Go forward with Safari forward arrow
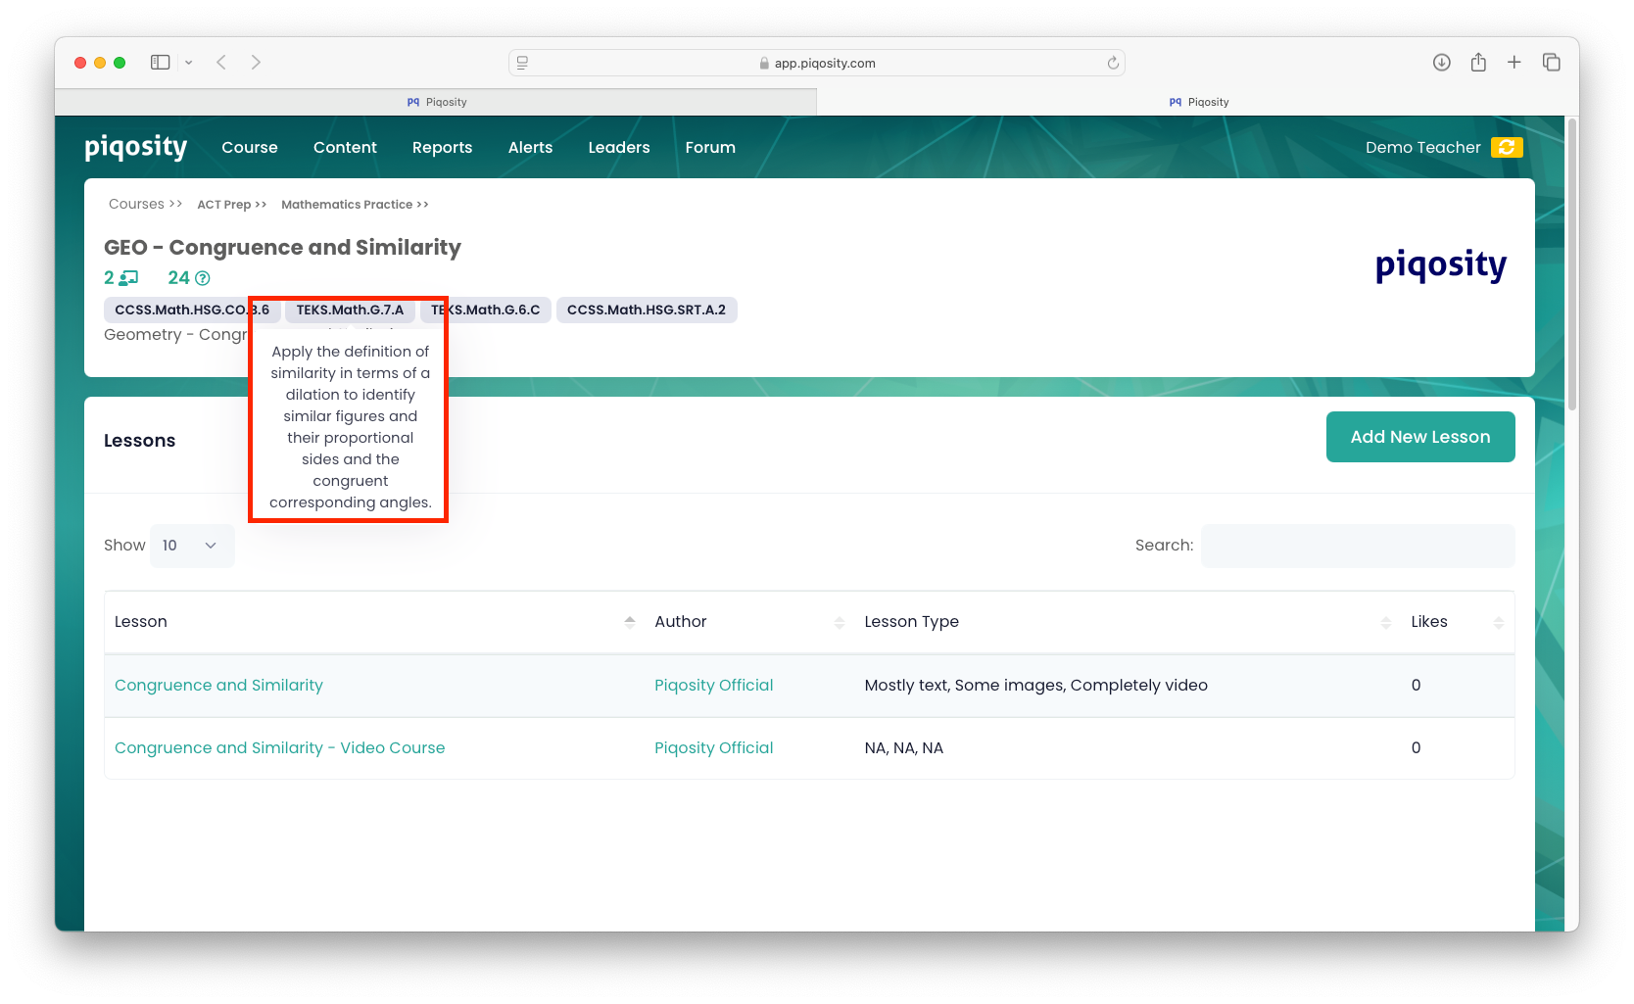 coord(256,63)
